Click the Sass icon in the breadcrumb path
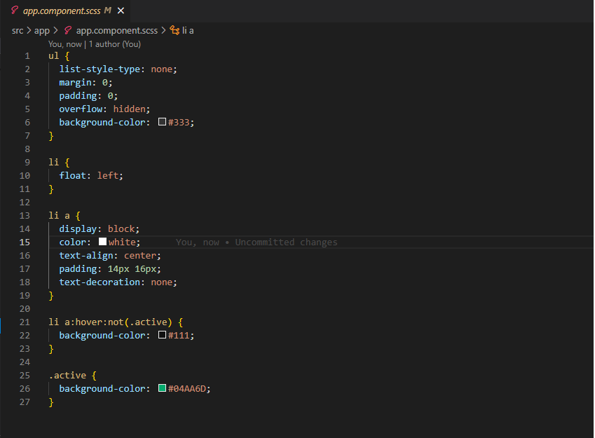 click(x=68, y=31)
